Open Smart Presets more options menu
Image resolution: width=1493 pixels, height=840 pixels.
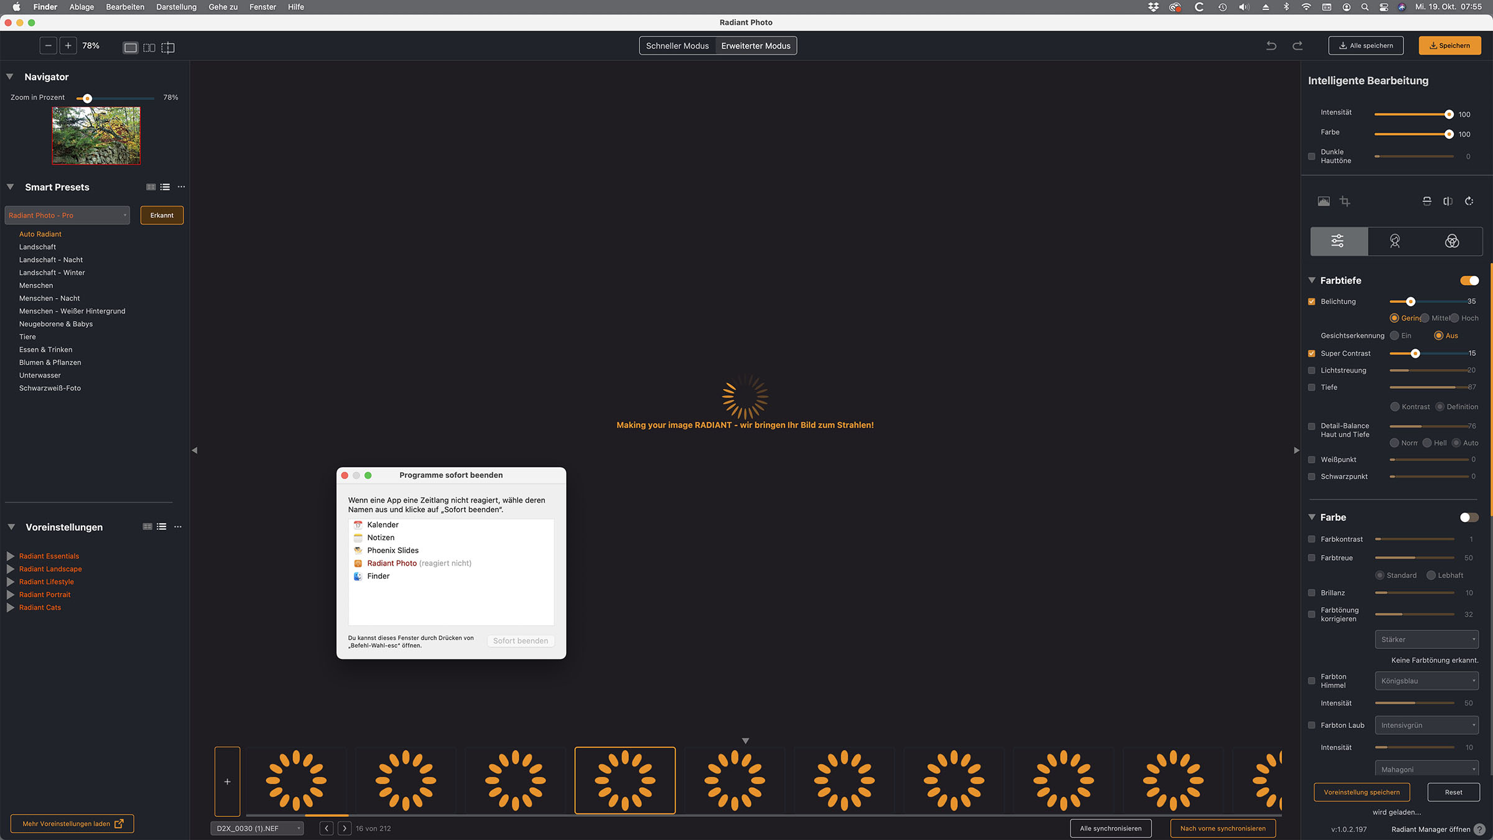point(181,187)
